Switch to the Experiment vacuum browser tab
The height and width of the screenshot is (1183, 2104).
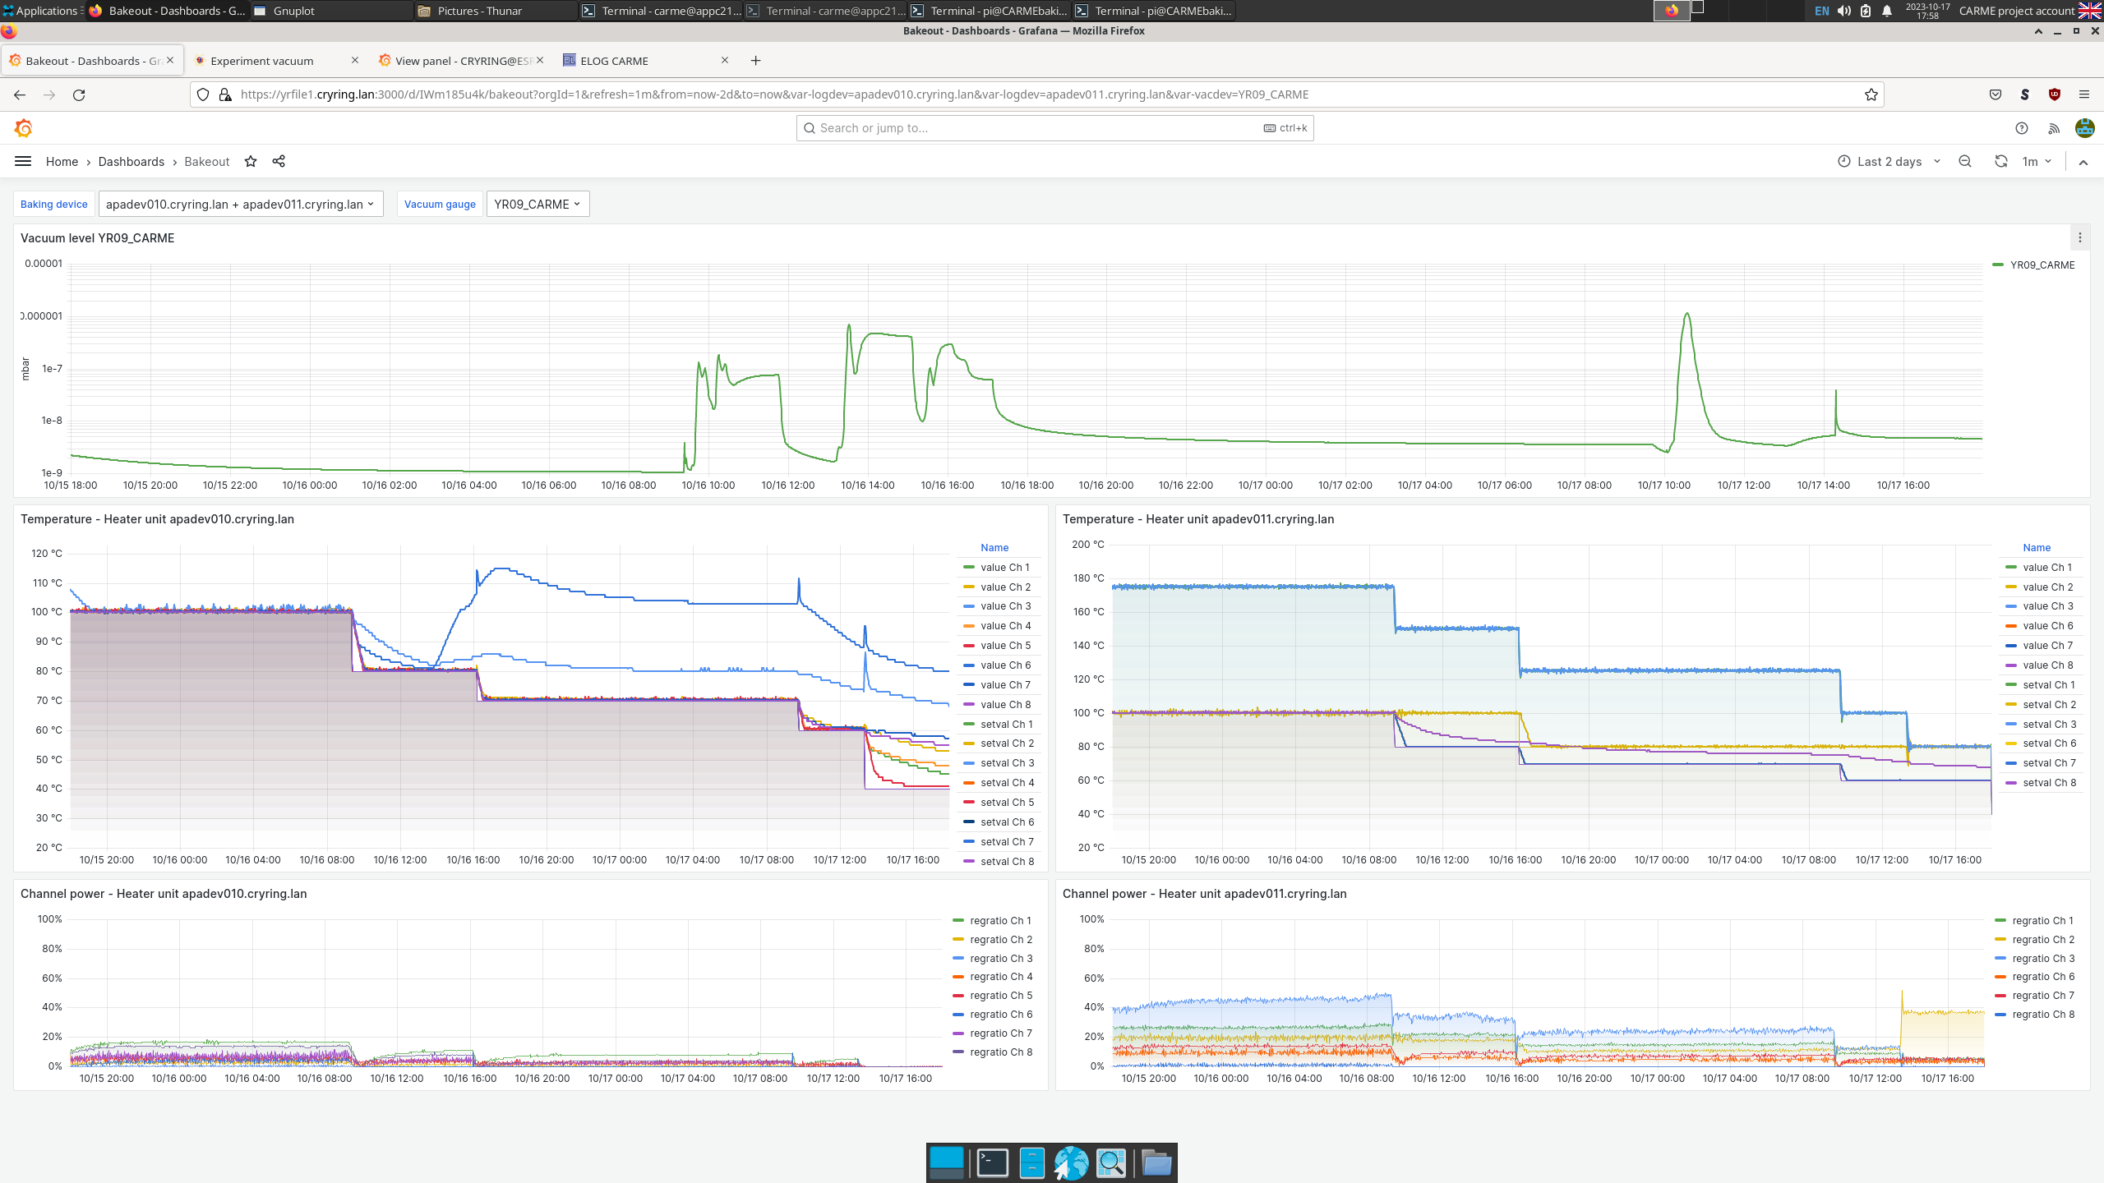(261, 61)
